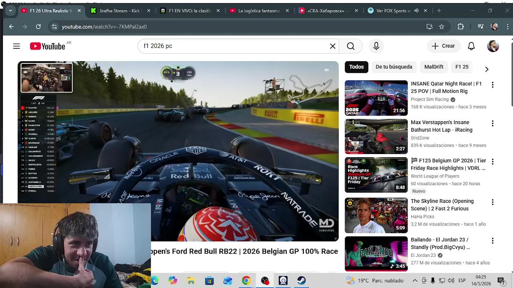Visit HaHa Picks channel link
The width and height of the screenshot is (513, 288).
[x=422, y=217]
